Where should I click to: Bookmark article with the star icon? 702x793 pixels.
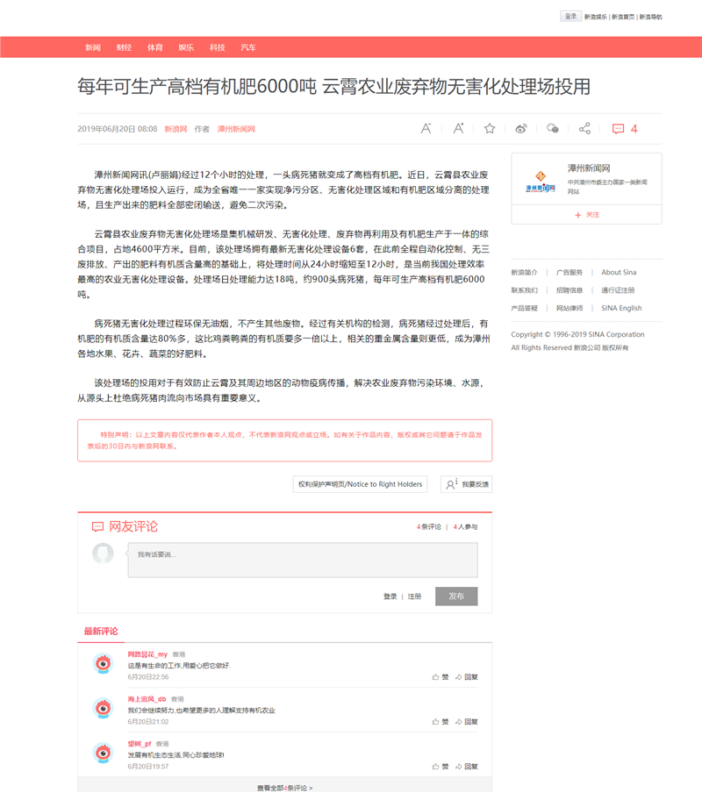(x=490, y=129)
